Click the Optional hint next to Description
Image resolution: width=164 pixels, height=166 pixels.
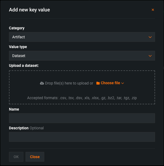point(37,128)
